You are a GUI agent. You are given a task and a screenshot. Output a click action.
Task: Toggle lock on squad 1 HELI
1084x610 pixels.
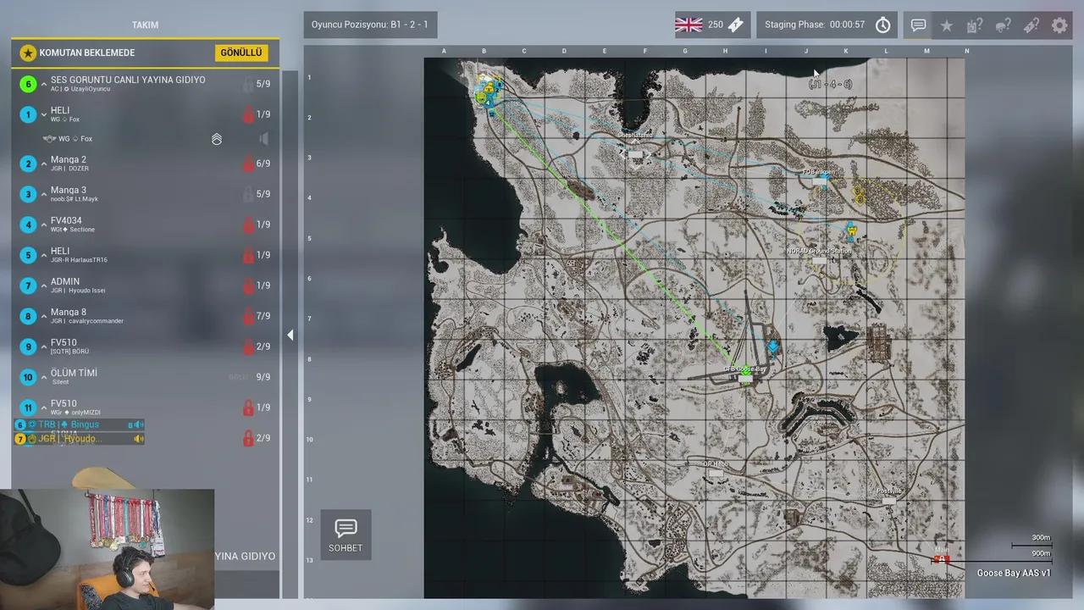(x=248, y=114)
